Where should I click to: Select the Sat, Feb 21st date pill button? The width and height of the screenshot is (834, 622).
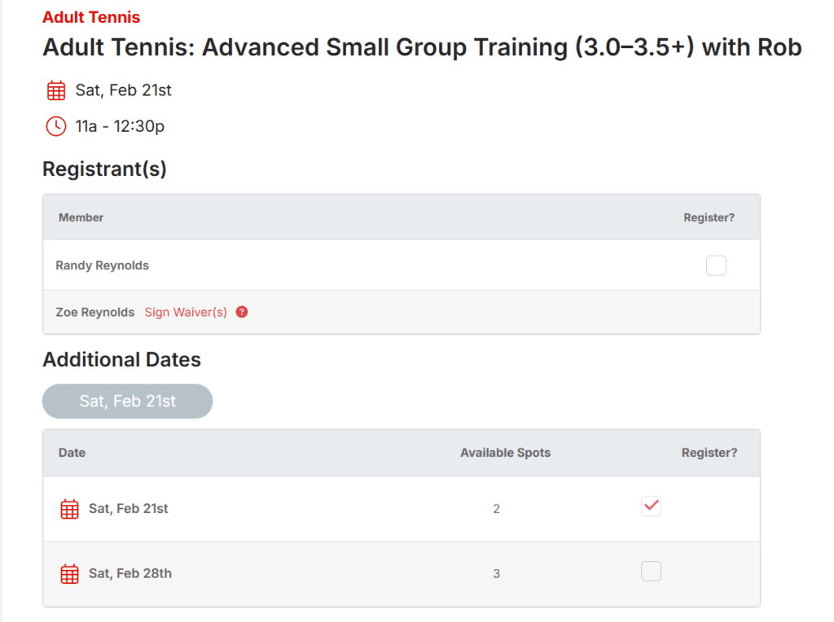coord(127,401)
